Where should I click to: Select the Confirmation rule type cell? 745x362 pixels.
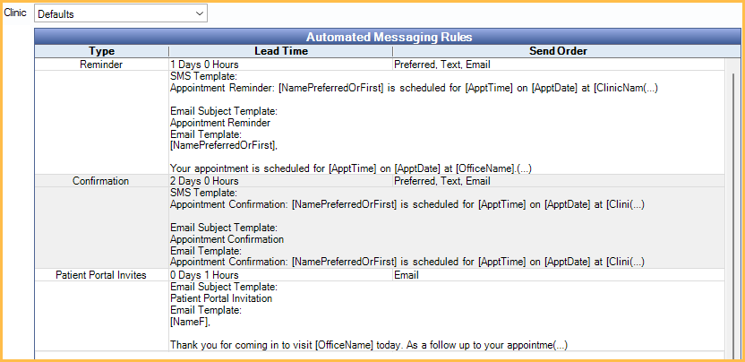[x=101, y=181]
